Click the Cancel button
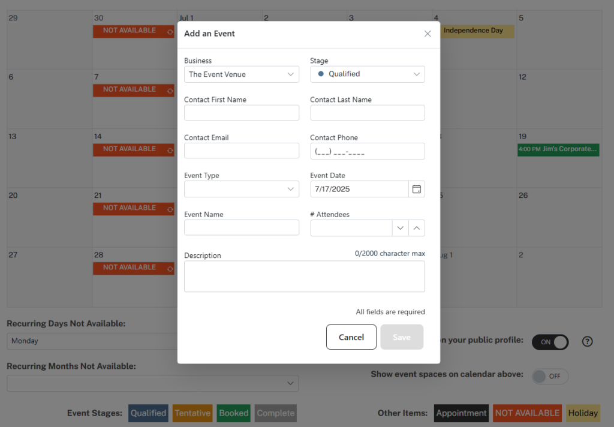This screenshot has width=614, height=427. (x=351, y=337)
